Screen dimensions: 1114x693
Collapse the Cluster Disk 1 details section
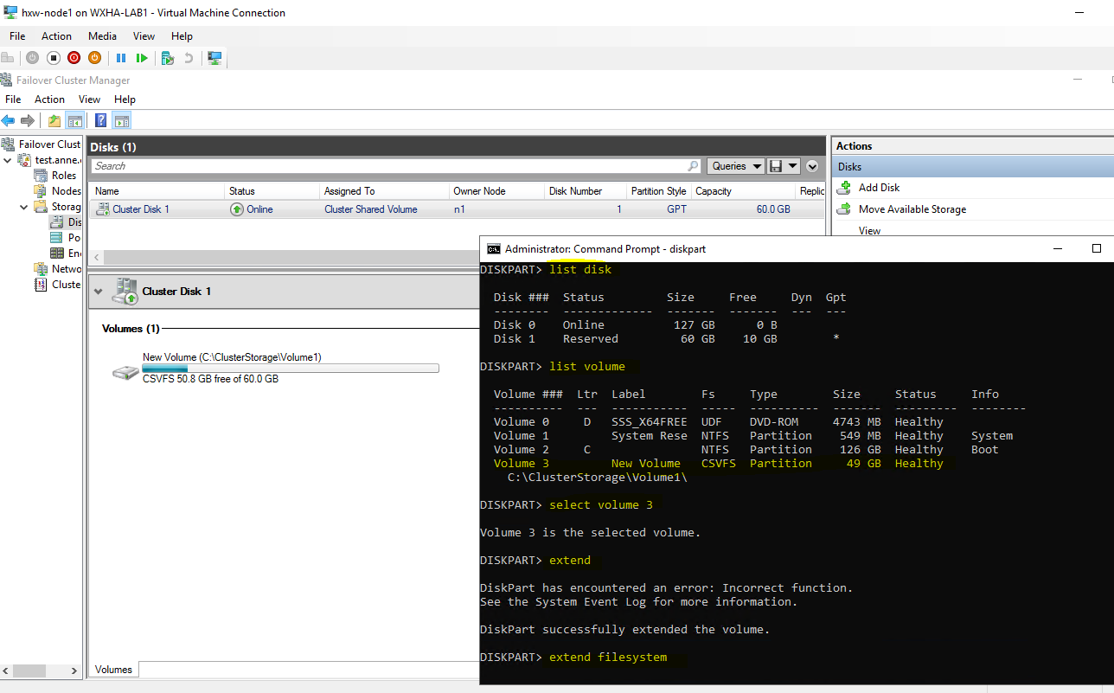[x=98, y=292]
